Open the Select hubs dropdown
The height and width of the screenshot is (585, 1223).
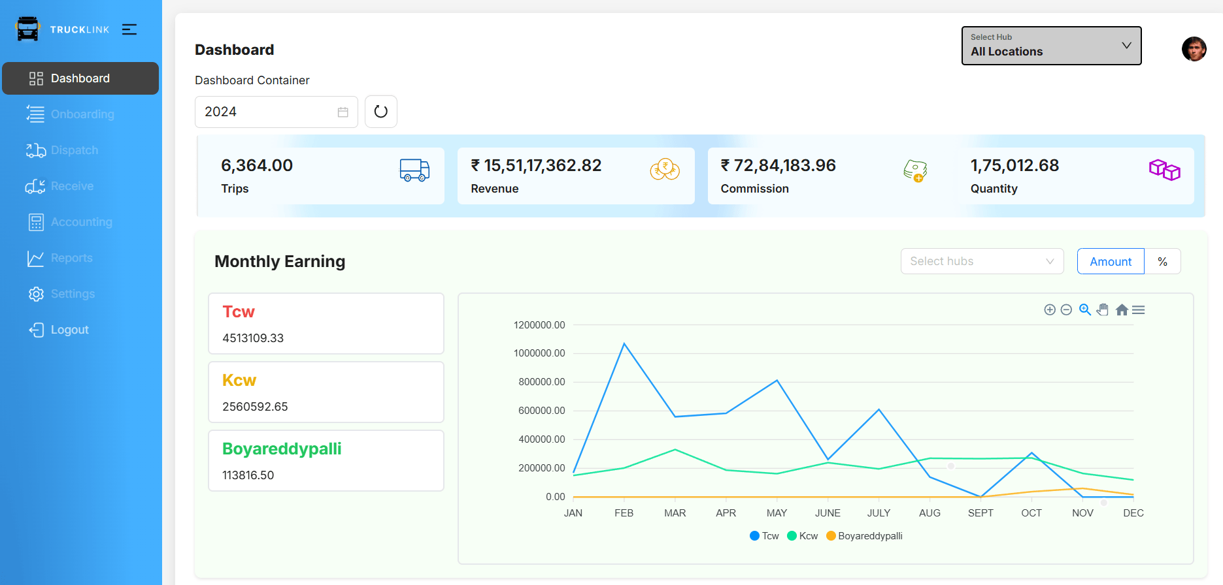(982, 261)
